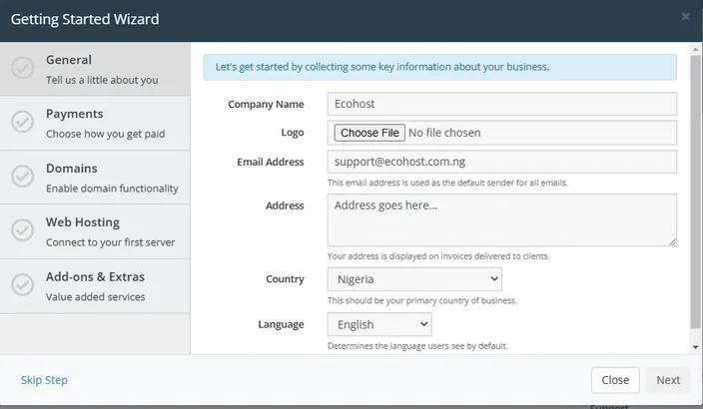703x409 pixels.
Task: Close the wizard with the X icon
Action: pos(685,17)
